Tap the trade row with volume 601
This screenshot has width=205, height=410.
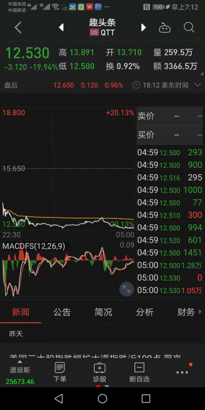pyautogui.click(x=170, y=240)
